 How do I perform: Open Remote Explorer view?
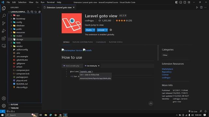click(x=4, y=46)
